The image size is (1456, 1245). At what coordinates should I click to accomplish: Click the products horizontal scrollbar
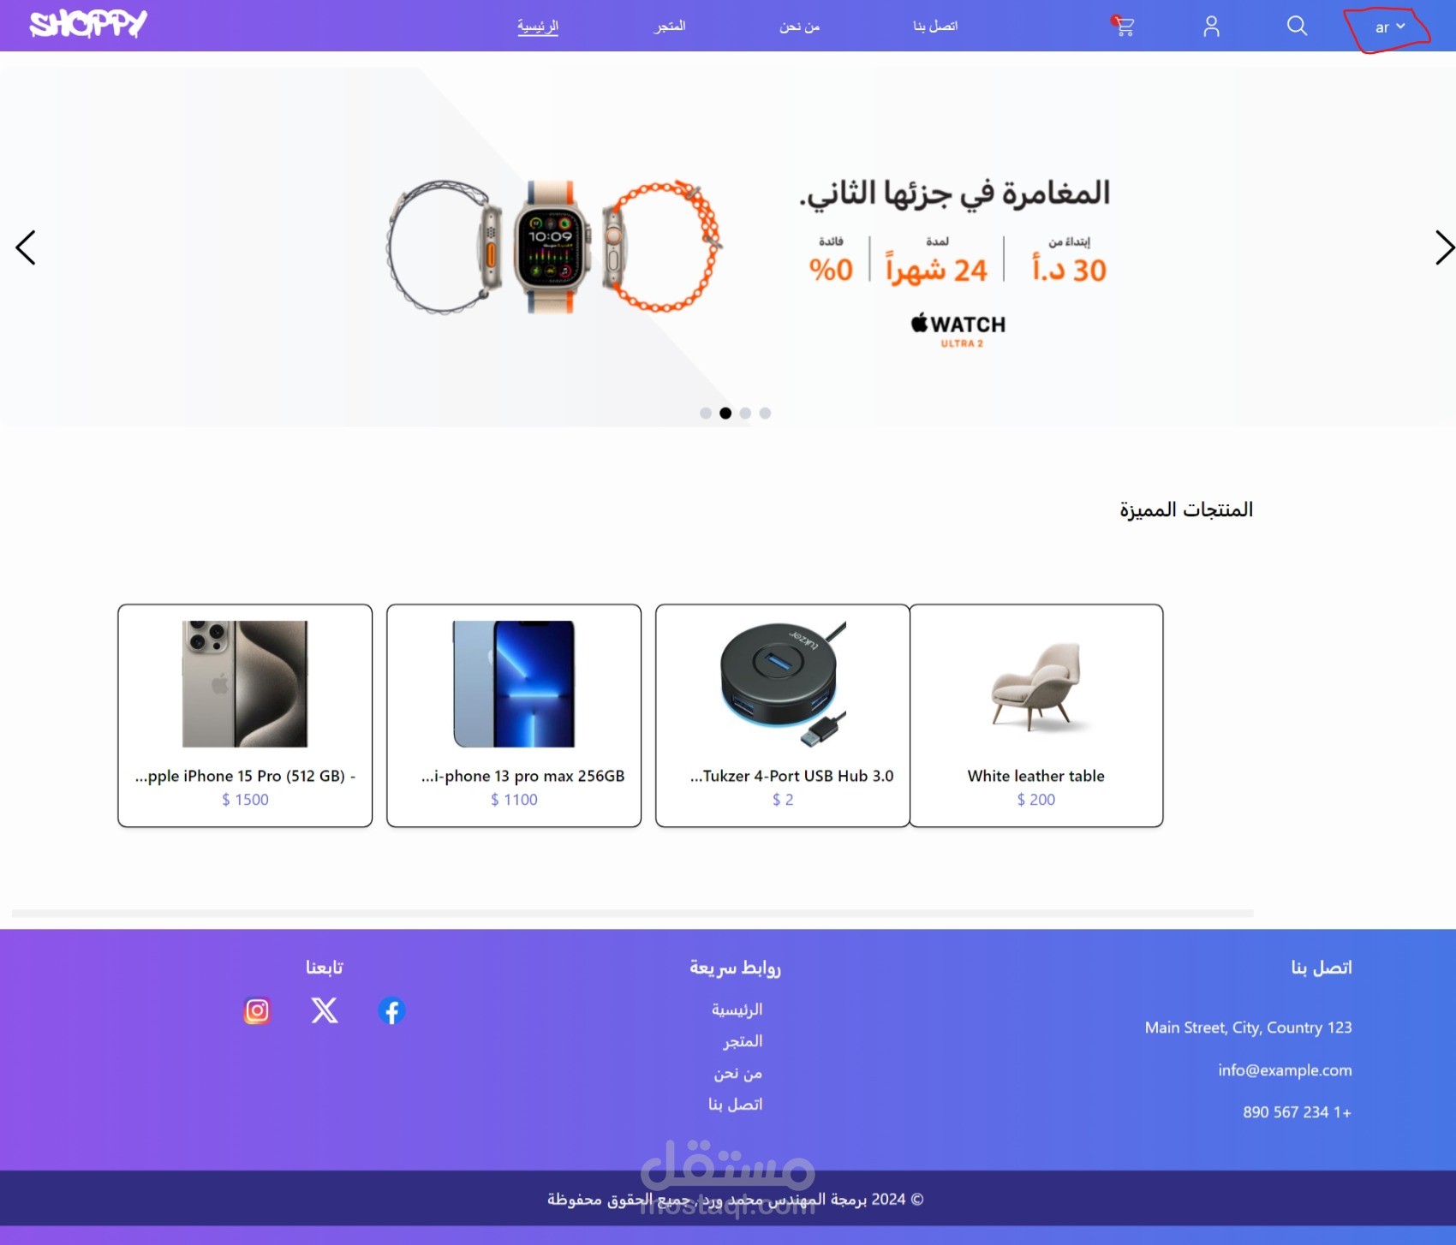tap(633, 914)
